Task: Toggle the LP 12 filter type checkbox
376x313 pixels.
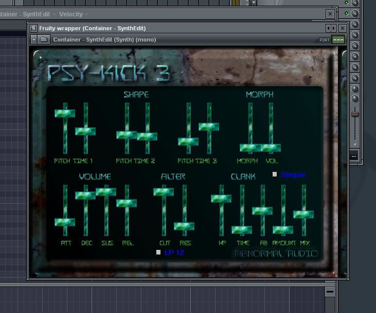Action: tap(158, 252)
